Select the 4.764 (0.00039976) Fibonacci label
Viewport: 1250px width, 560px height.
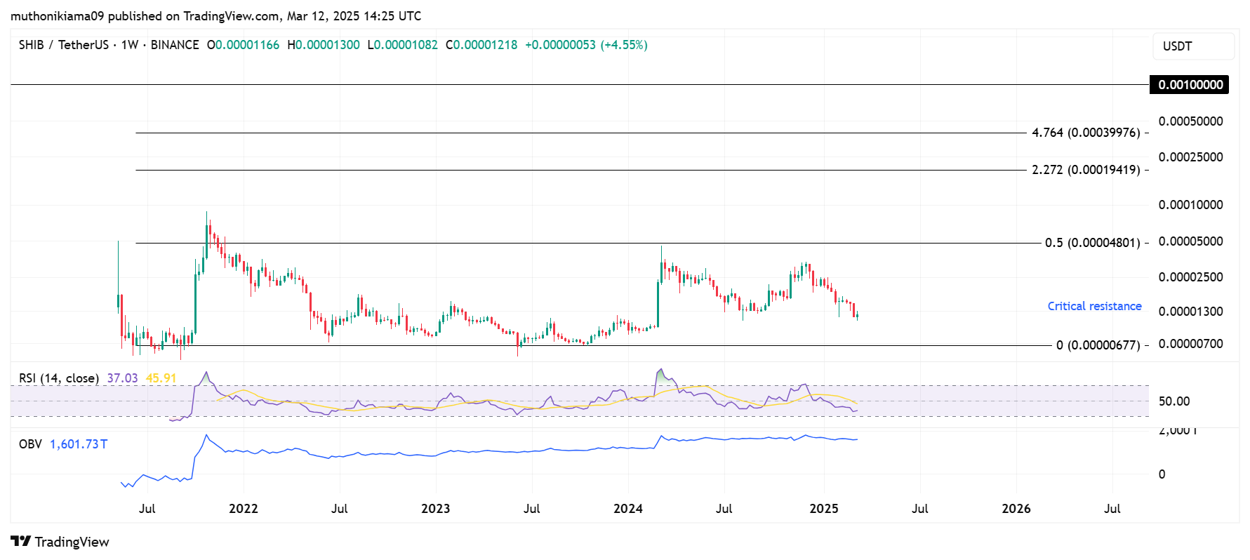(x=1086, y=133)
